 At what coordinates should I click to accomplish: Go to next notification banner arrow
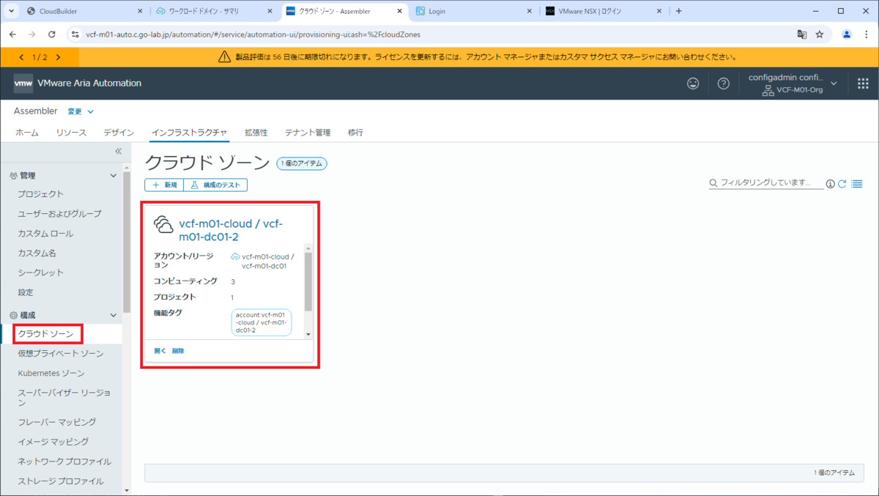(58, 57)
